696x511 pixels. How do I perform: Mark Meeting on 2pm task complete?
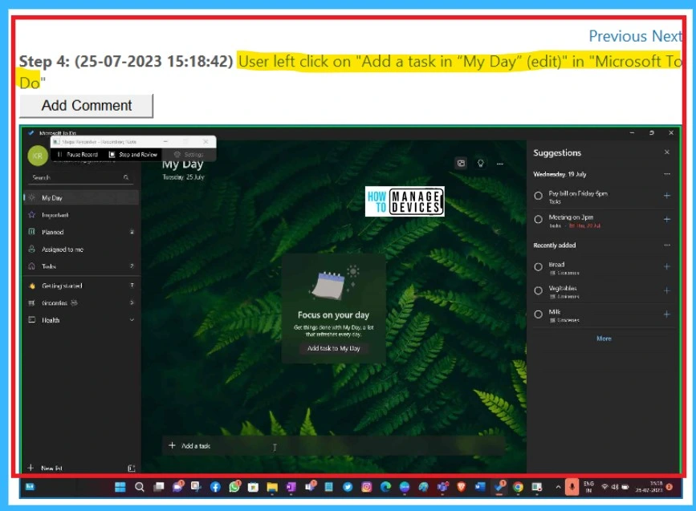539,219
